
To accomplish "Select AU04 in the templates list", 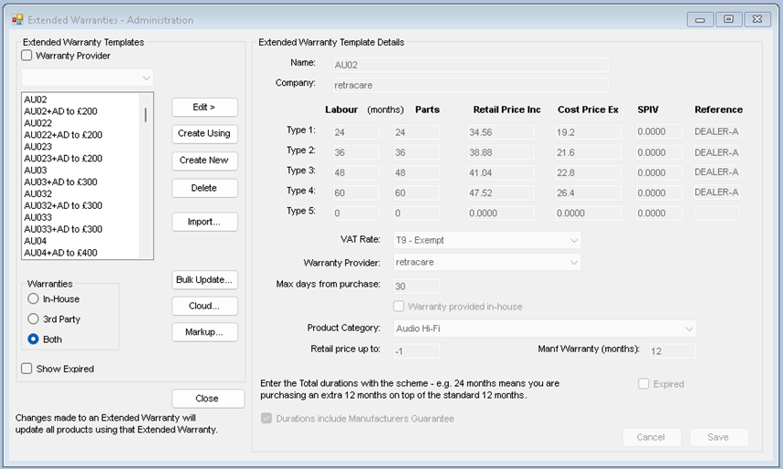I will [36, 241].
